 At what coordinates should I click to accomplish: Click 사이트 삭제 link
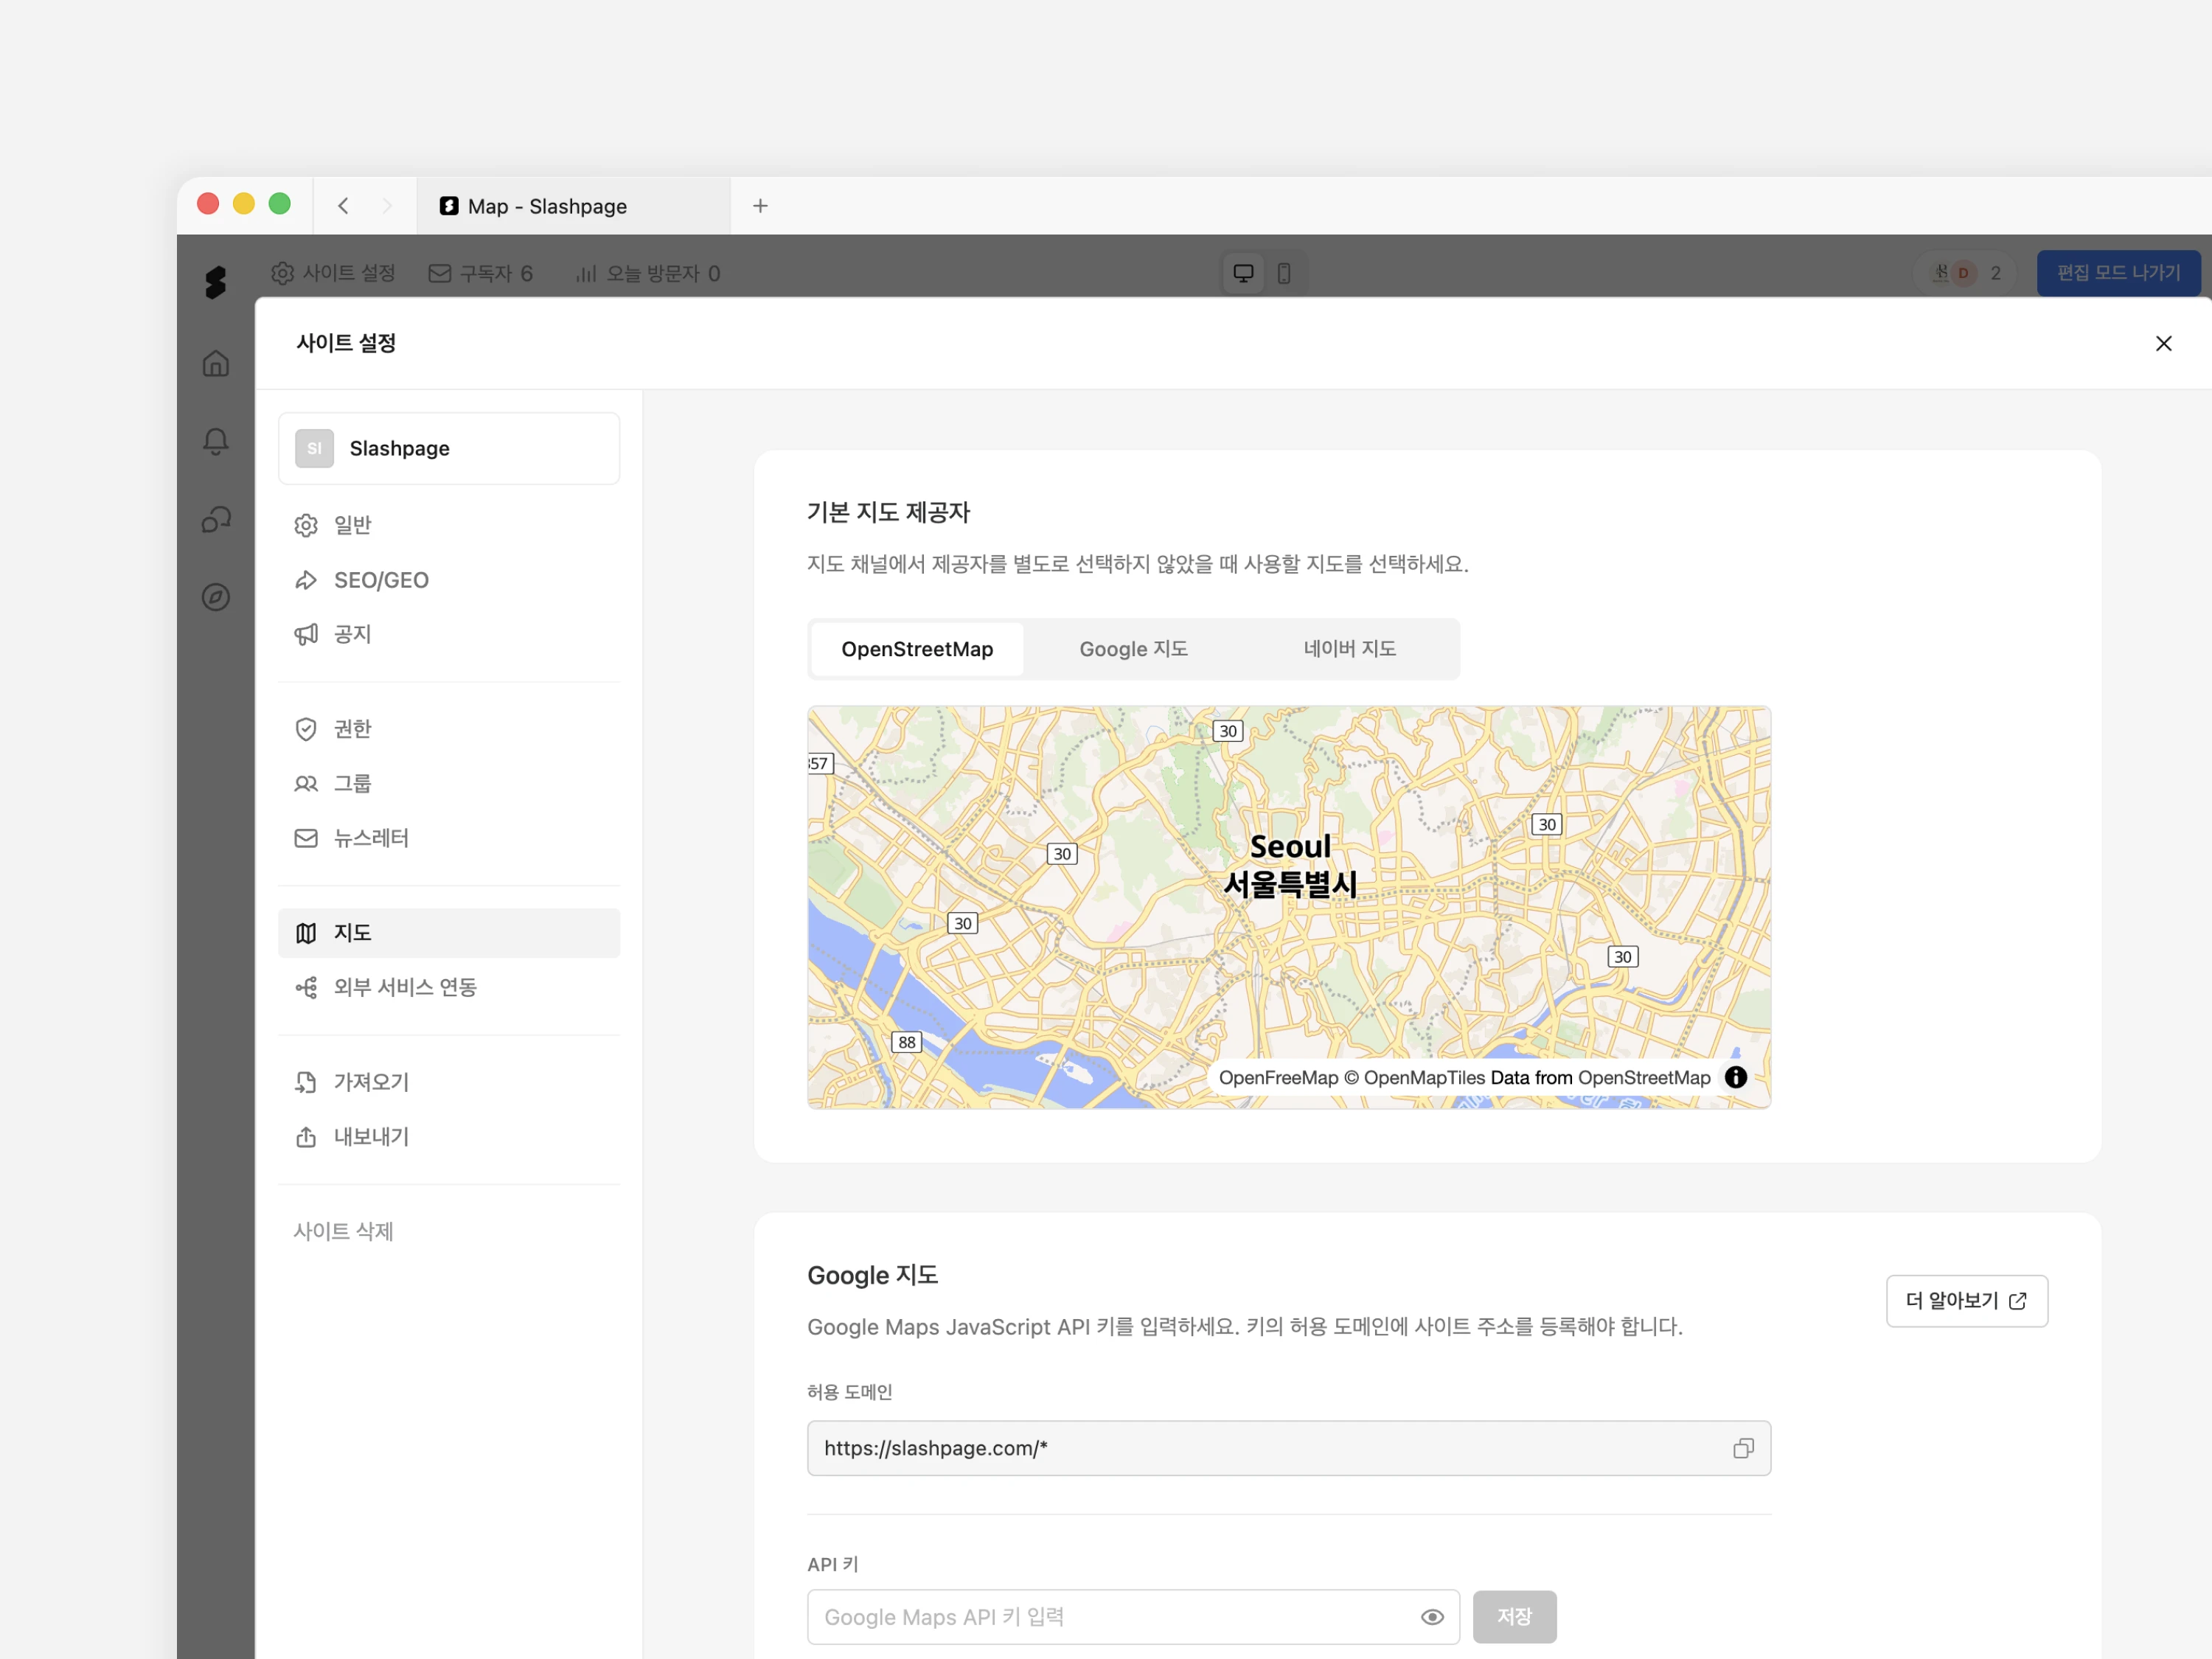(343, 1232)
